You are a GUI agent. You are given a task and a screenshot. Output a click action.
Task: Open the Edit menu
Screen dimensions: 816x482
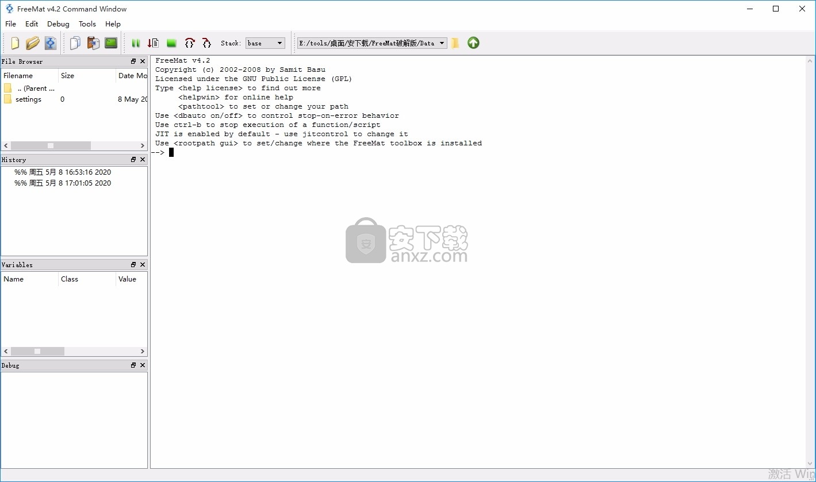click(x=32, y=24)
